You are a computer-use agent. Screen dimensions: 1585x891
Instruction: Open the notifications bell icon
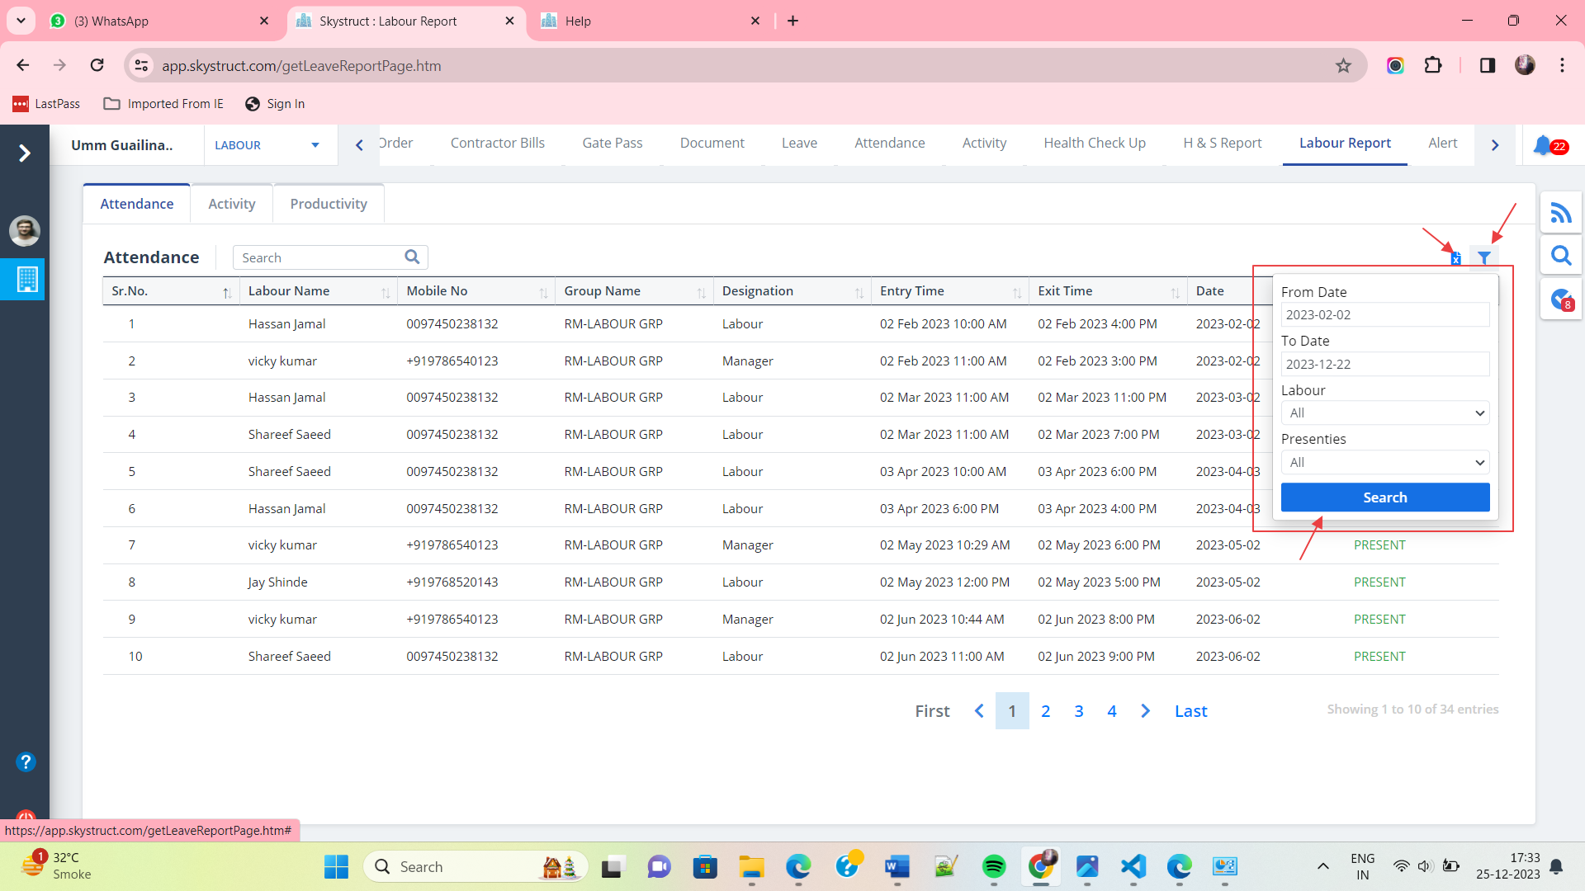[1542, 145]
